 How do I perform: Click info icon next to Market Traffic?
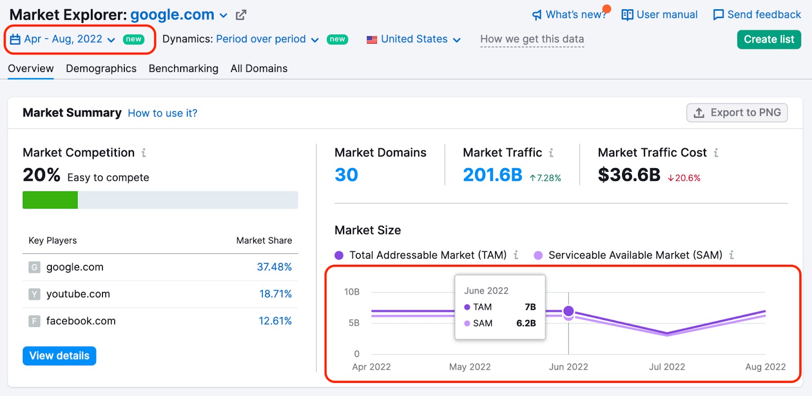point(551,152)
